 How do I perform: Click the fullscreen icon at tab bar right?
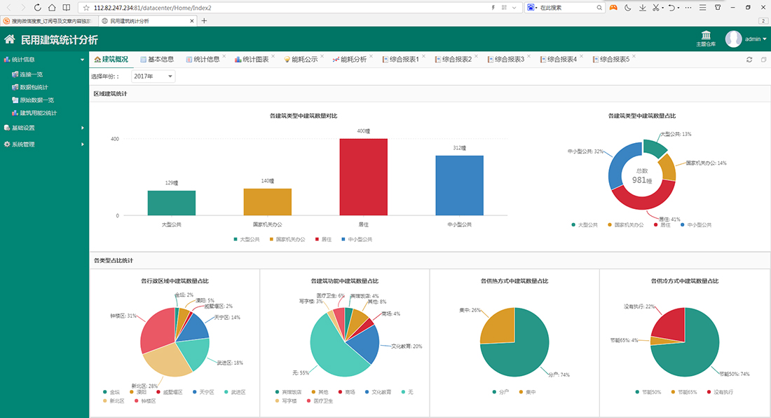point(763,60)
